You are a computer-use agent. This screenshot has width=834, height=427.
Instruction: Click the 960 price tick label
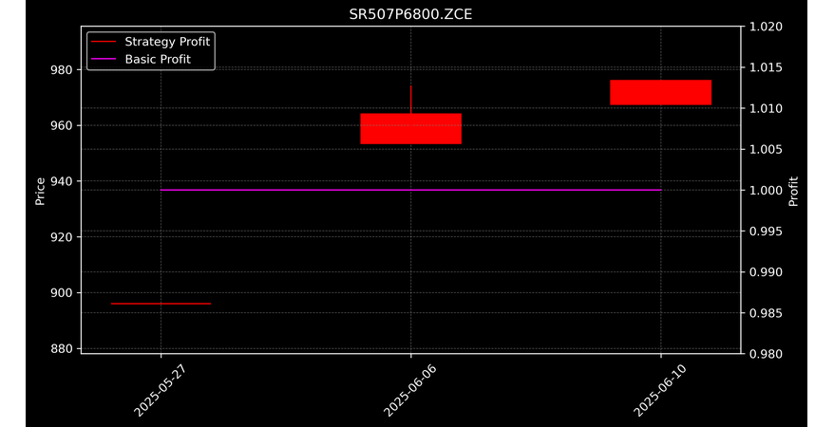pos(61,125)
